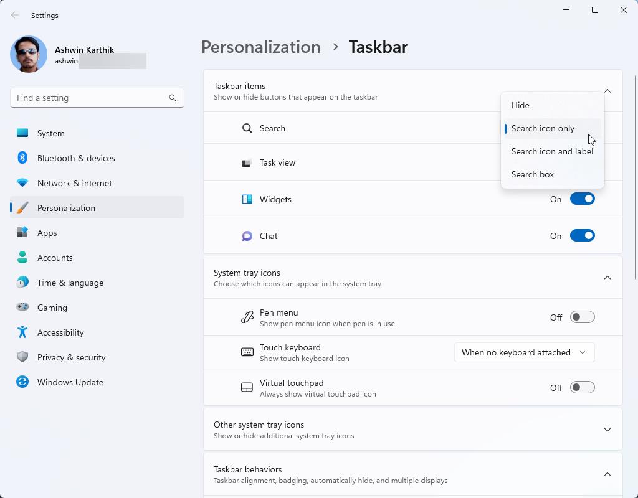
Task: Enable the Virtual touchpad toggle
Action: click(583, 387)
